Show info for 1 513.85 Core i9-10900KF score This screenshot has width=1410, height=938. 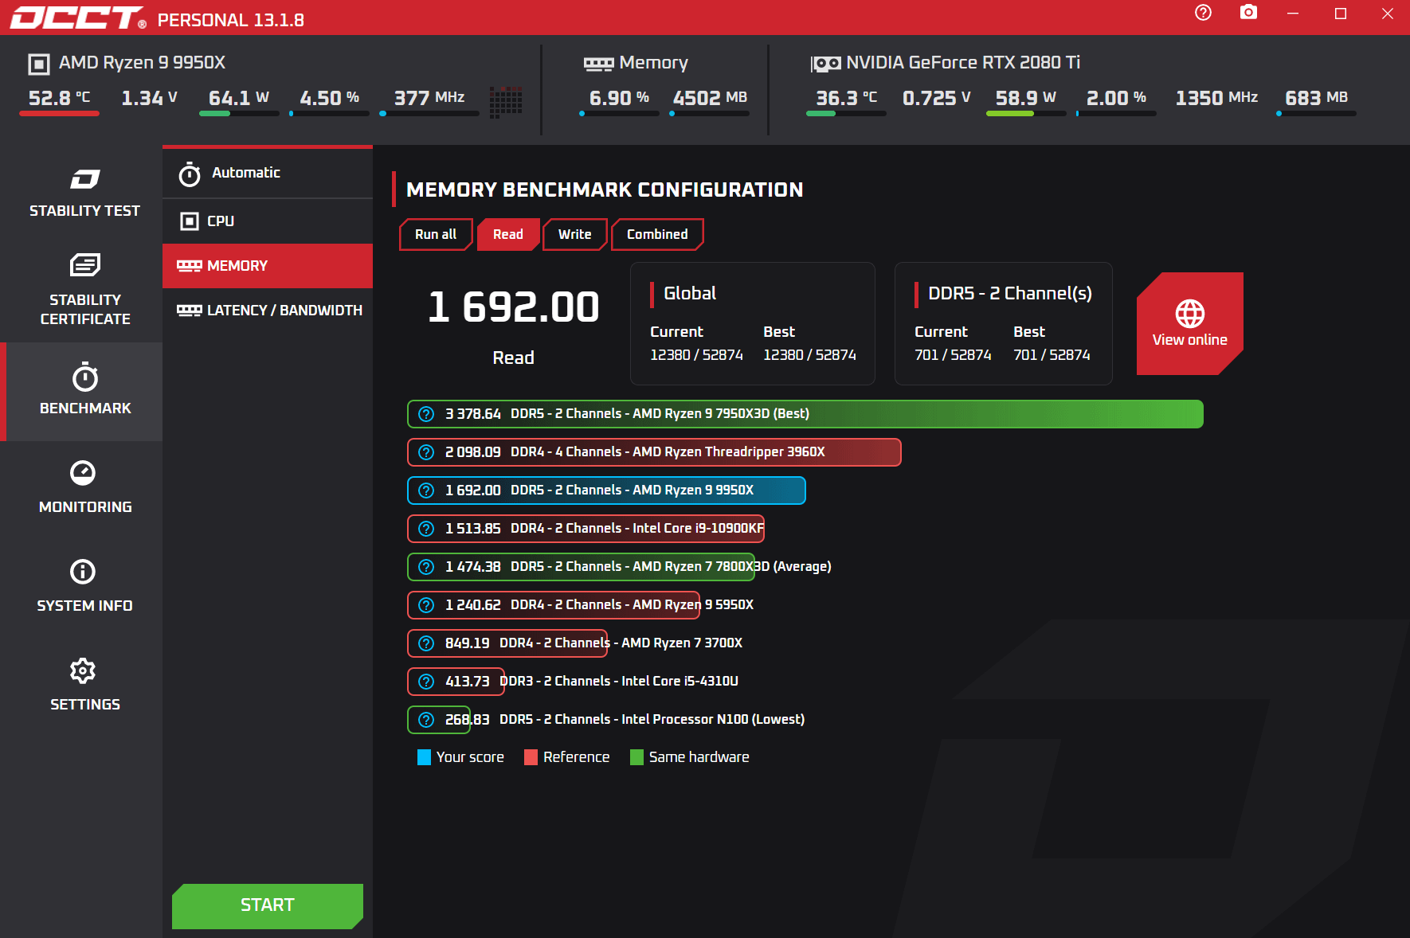click(426, 529)
